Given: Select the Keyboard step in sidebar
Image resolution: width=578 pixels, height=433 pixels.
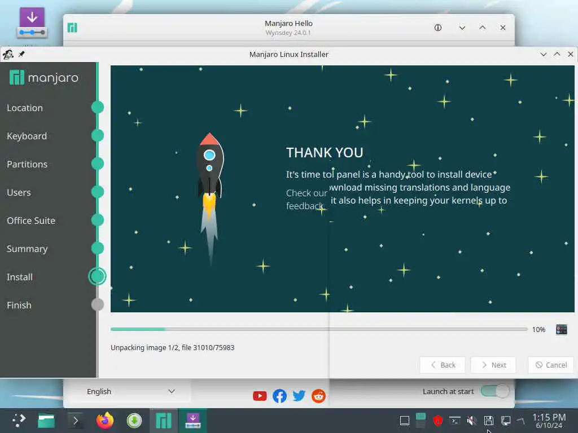Looking at the screenshot, I should pos(27,136).
